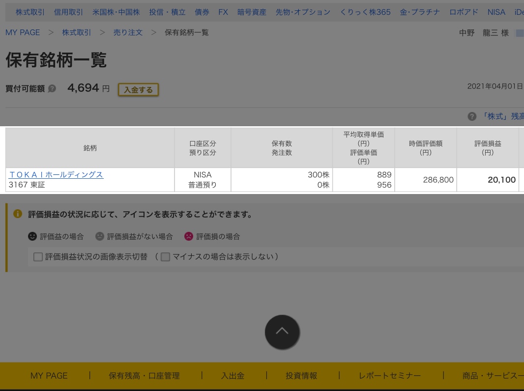Image resolution: width=524 pixels, height=391 pixels.
Task: Toggle マイナスの場合は表示しない checkbox
Action: [165, 257]
